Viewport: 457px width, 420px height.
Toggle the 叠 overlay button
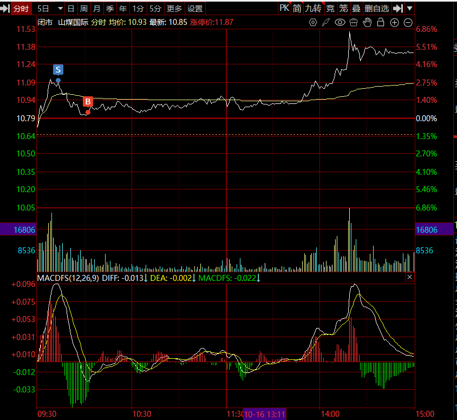point(356,9)
